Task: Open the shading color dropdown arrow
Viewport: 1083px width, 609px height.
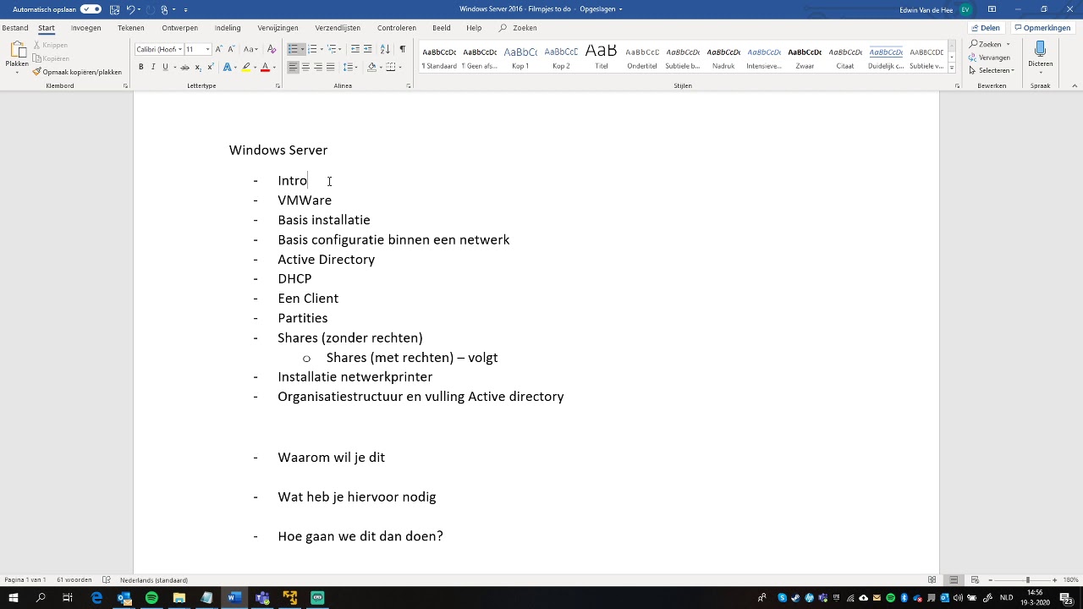Action: 380,67
